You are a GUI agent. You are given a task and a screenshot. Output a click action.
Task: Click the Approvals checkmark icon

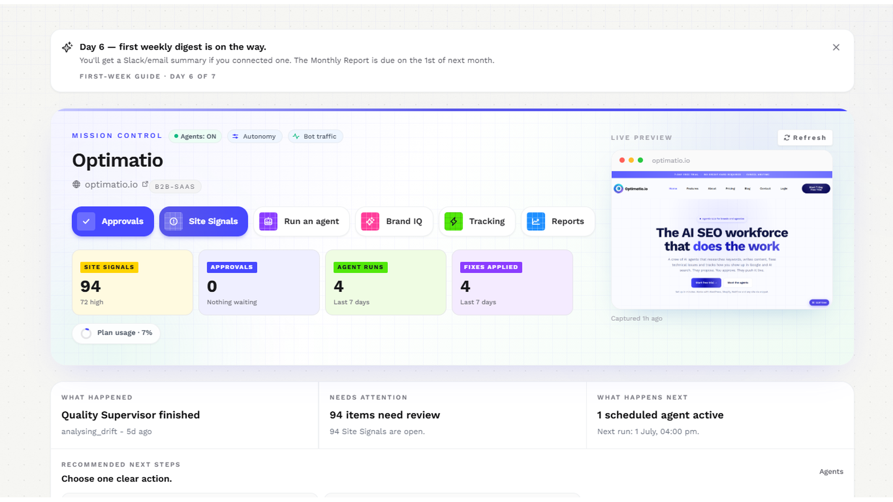[86, 222]
